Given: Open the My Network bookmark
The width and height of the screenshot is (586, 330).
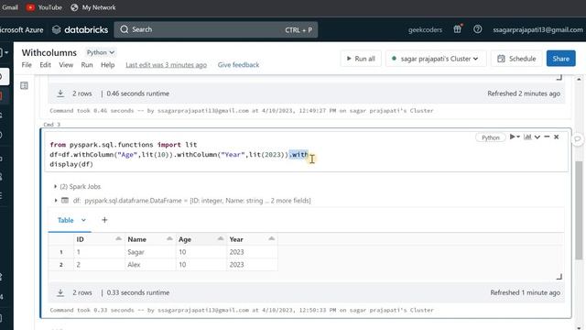Looking at the screenshot, I should coord(93,7).
